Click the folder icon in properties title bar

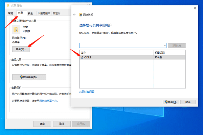[x=8, y=5]
